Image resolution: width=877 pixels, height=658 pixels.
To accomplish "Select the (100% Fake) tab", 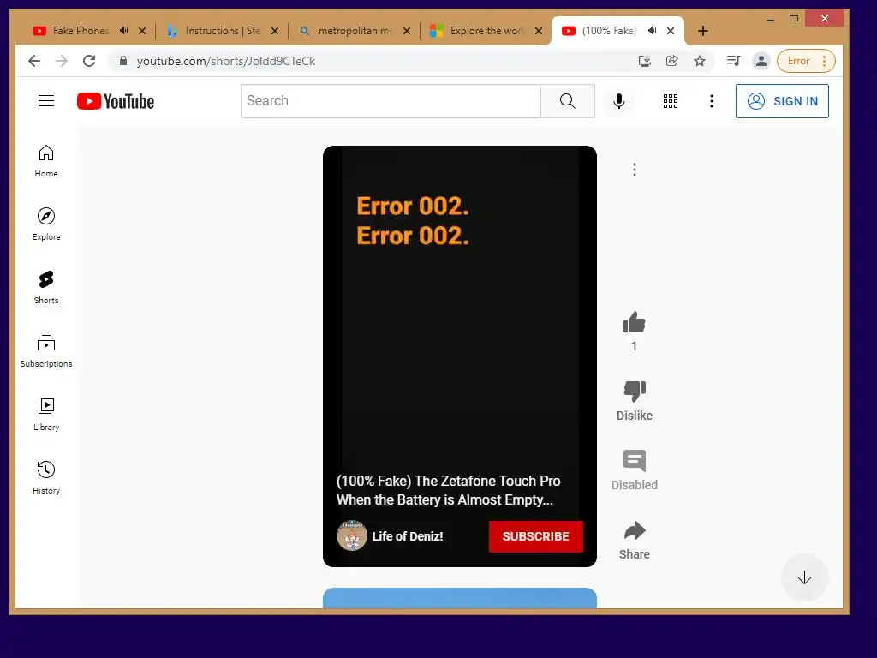I will (x=609, y=31).
